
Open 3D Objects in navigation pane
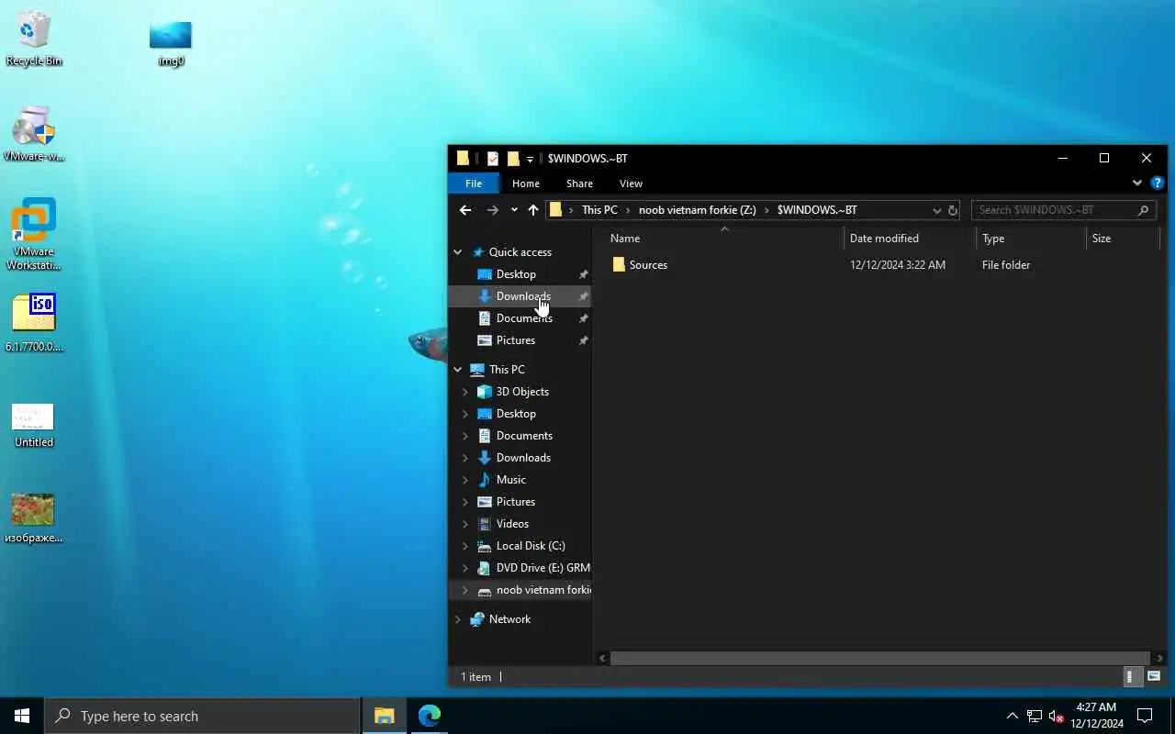click(x=522, y=392)
